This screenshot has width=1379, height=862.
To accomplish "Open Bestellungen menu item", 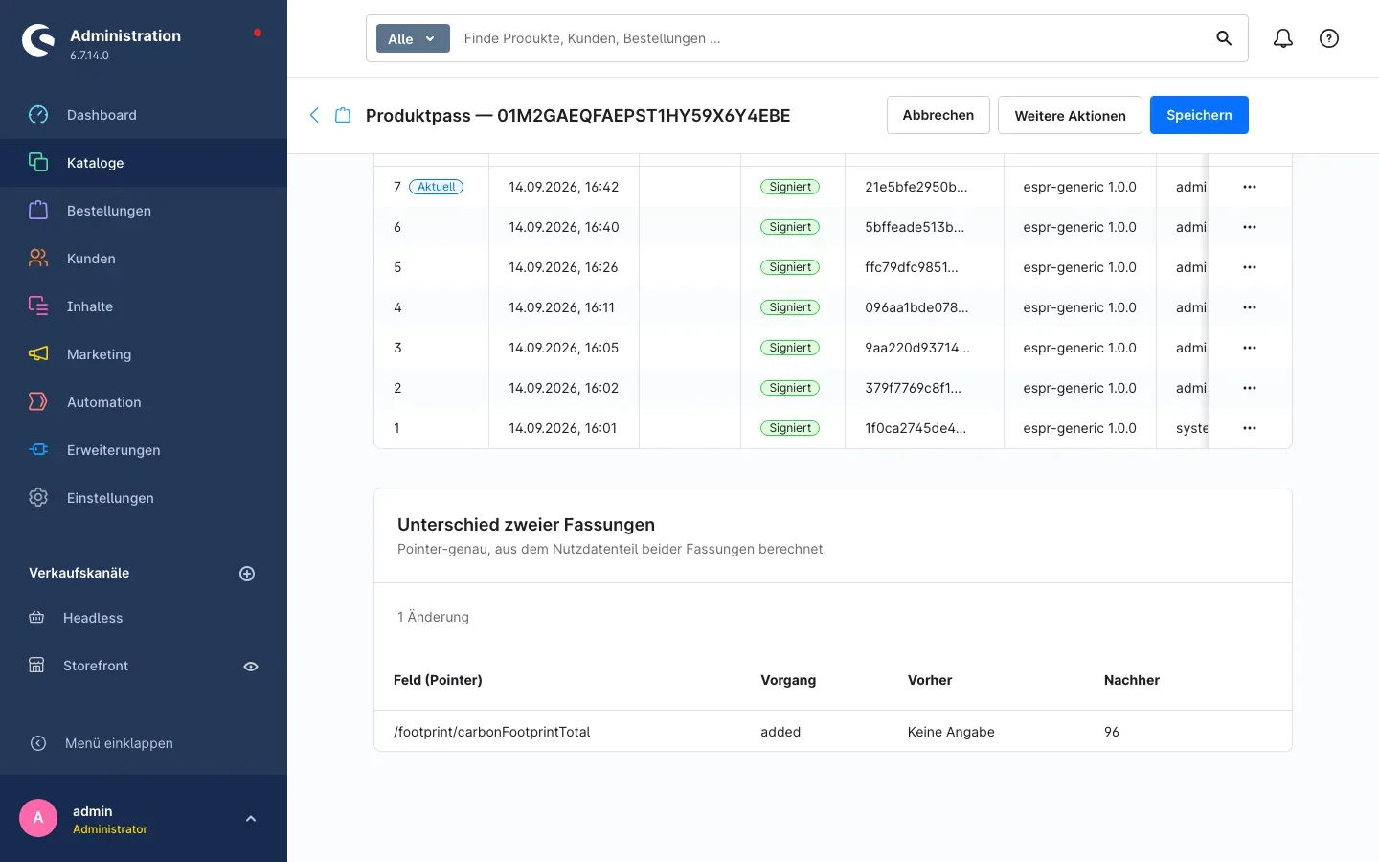I will (x=144, y=211).
